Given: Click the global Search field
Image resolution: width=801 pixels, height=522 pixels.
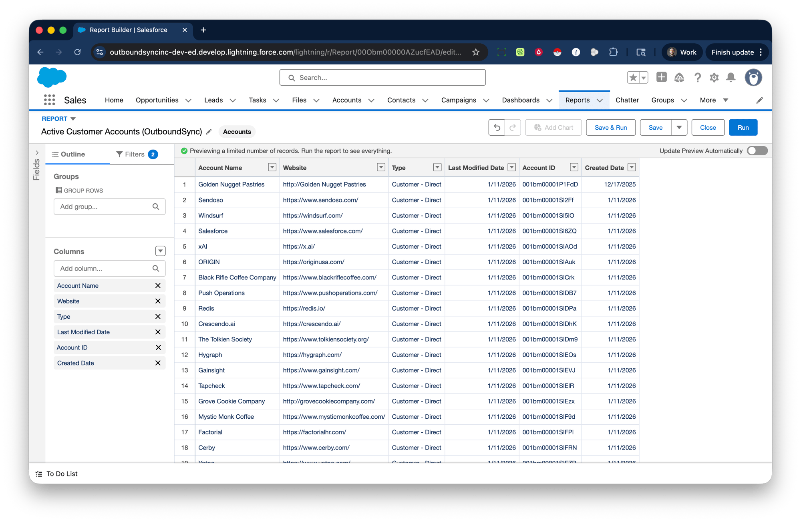Looking at the screenshot, I should click(382, 77).
